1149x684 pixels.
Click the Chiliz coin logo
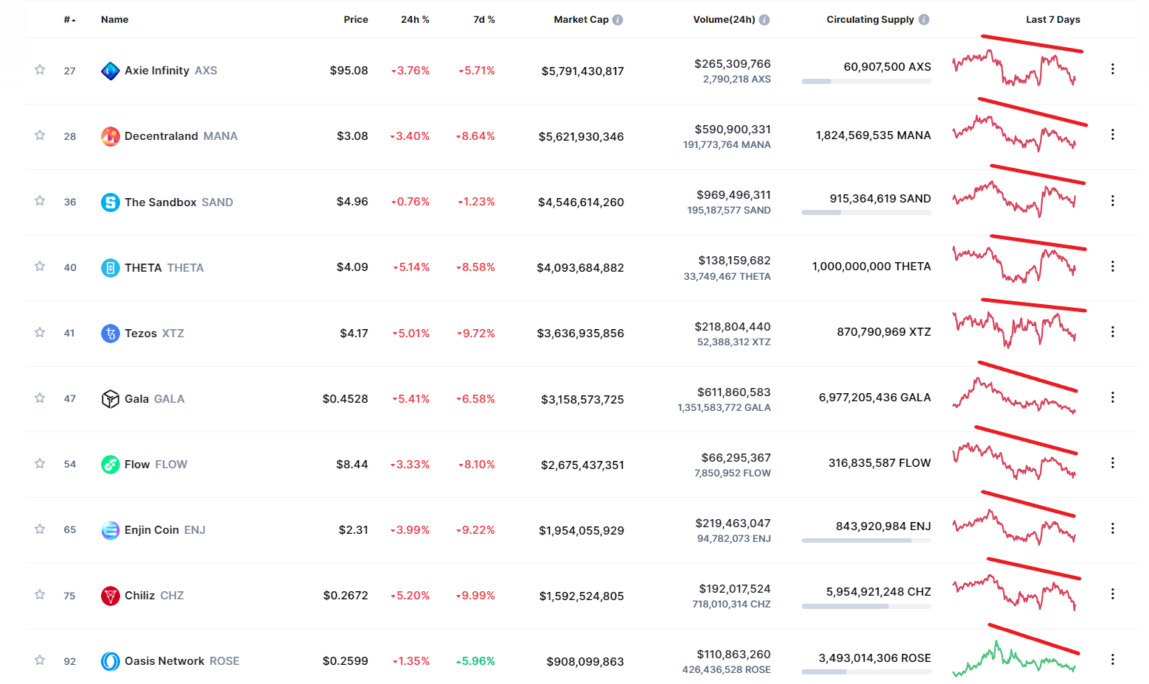111,596
